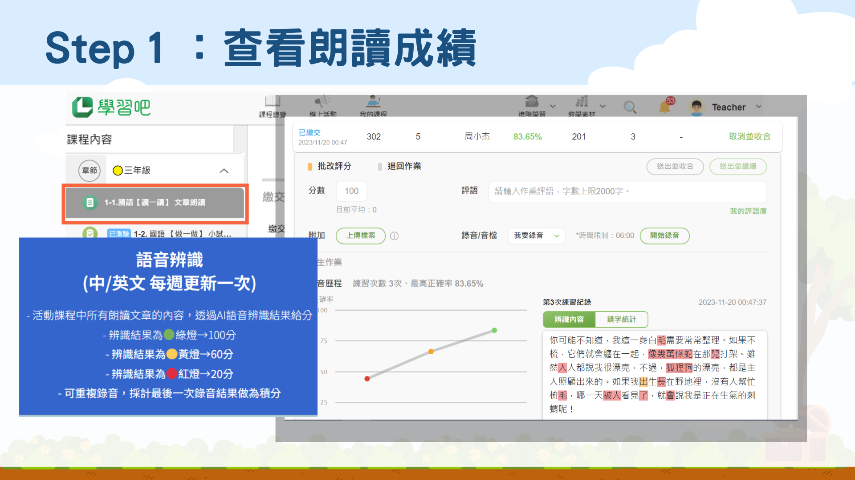
Task: Click the 2023-11-20 00:47:37 timestamp
Action: [x=733, y=302]
